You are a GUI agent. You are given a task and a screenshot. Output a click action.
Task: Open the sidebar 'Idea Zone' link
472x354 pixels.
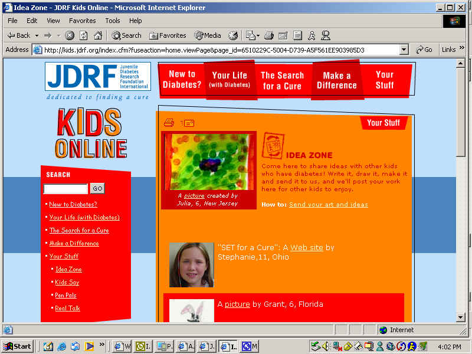click(68, 269)
